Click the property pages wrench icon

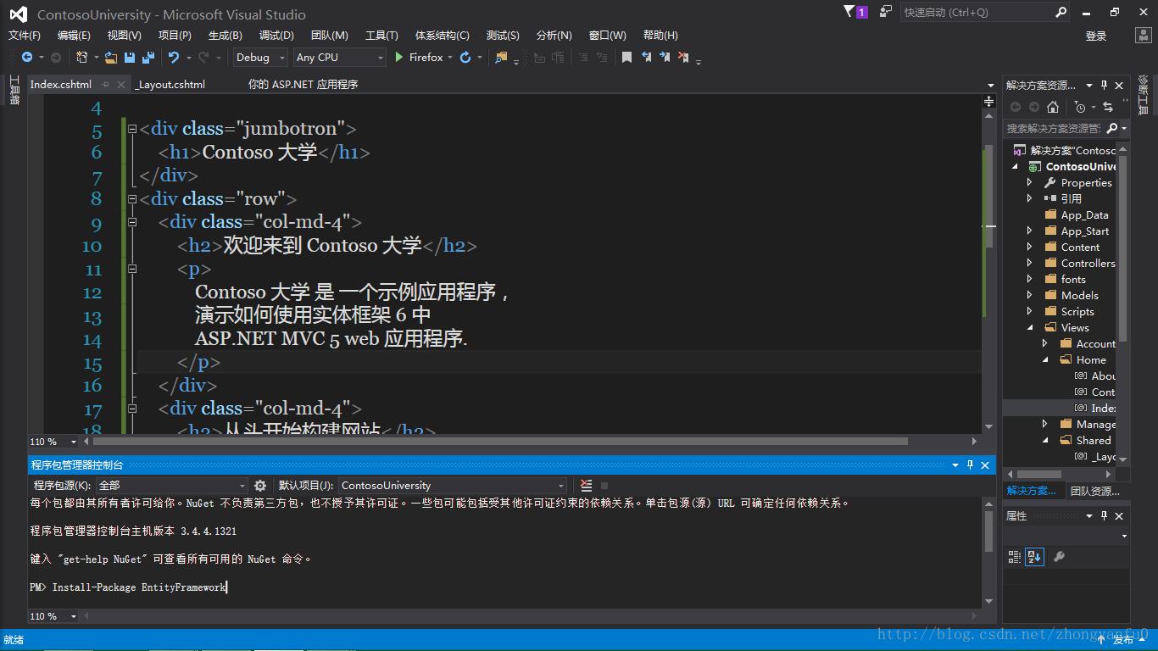pos(1058,557)
